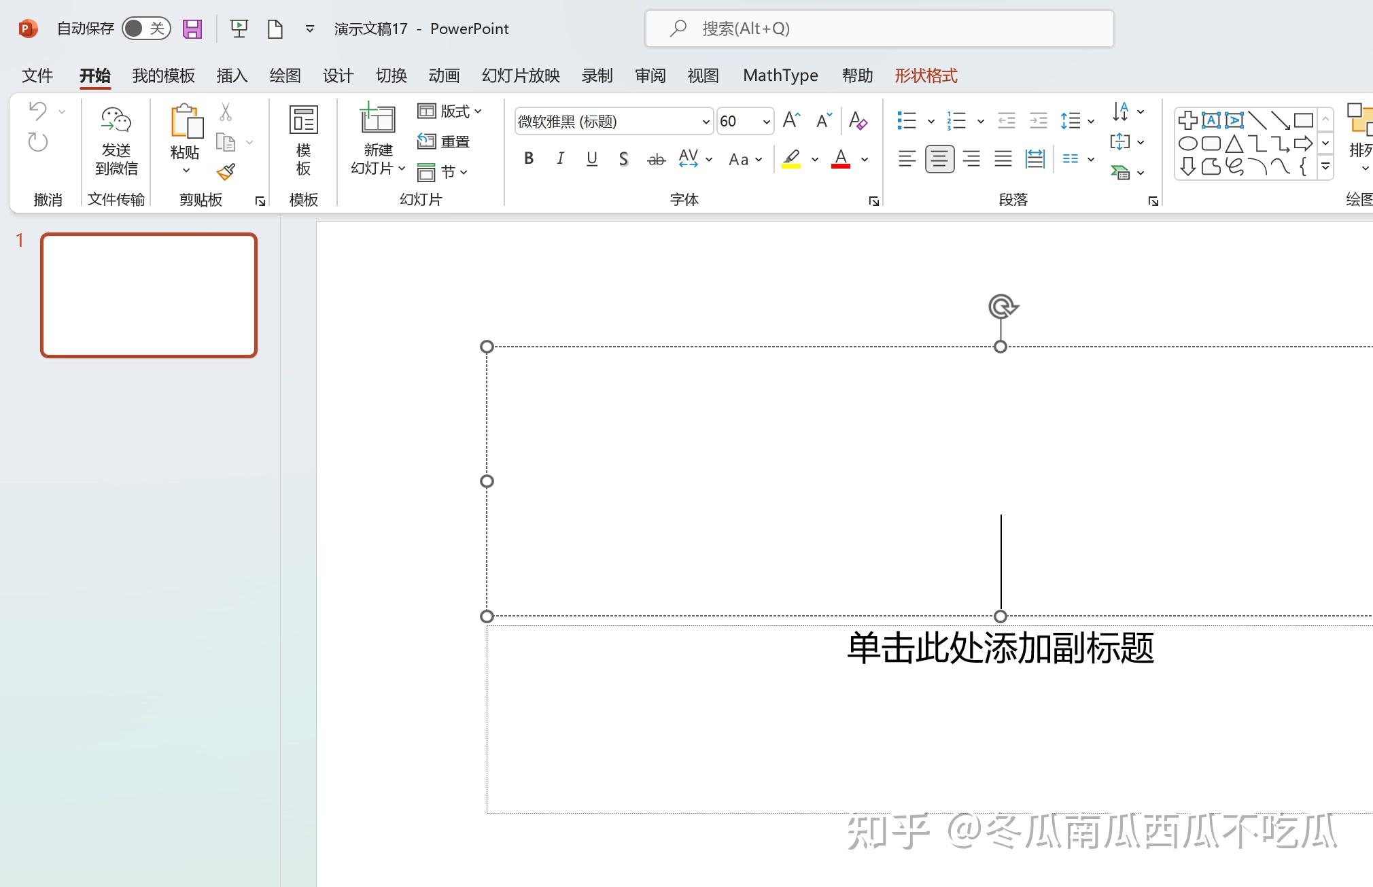Viewport: 1373px width, 887px height.
Task: Open the Layout (版式) dropdown
Action: pos(450,111)
